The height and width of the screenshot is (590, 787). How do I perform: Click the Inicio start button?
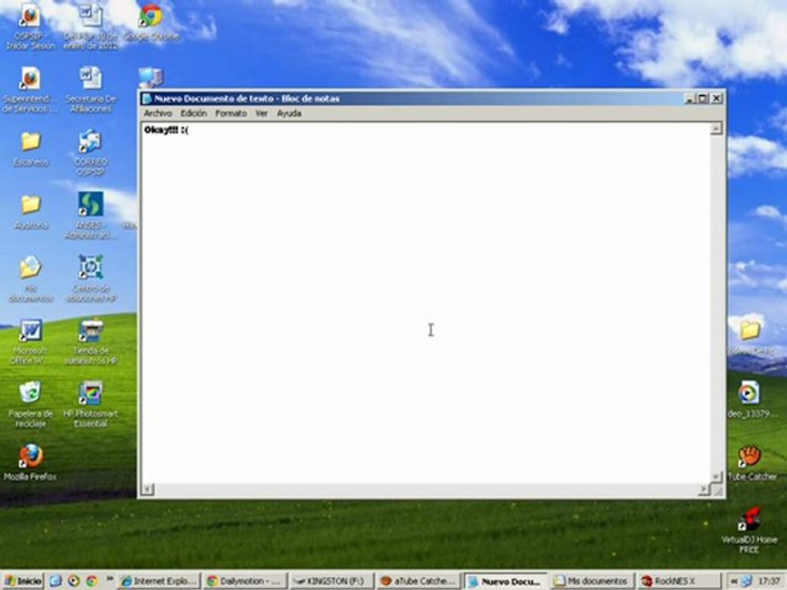tap(23, 581)
